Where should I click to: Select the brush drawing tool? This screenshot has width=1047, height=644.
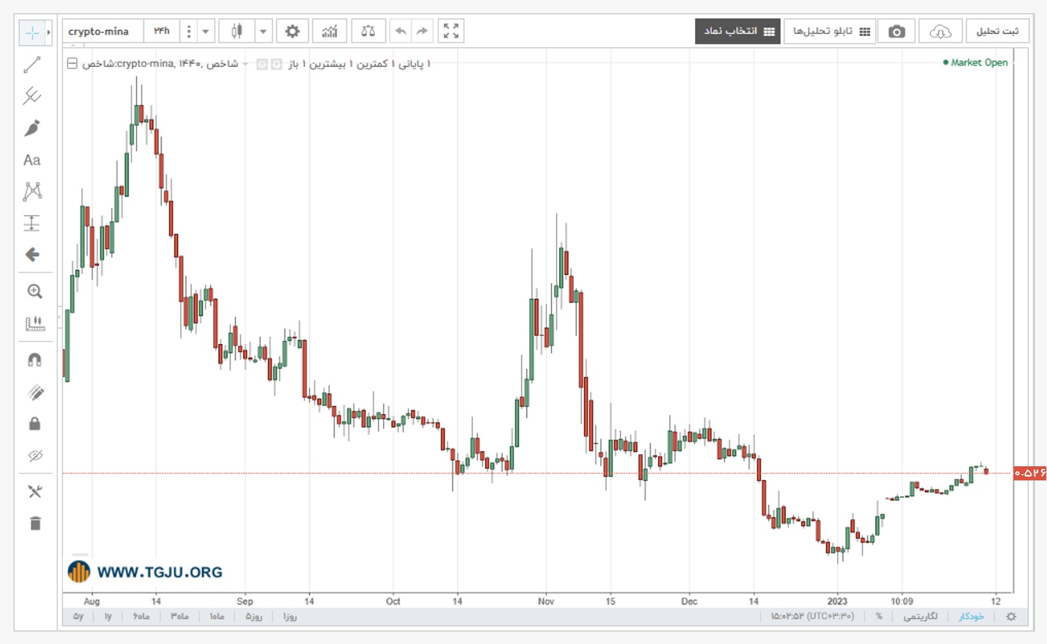(32, 128)
